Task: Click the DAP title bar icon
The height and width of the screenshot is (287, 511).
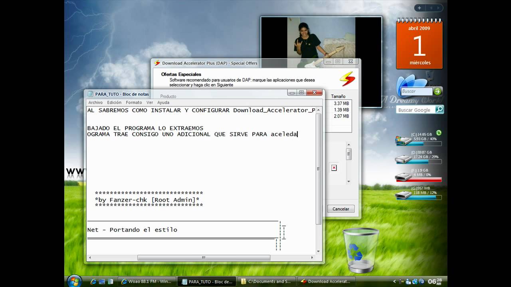Action: (157, 63)
